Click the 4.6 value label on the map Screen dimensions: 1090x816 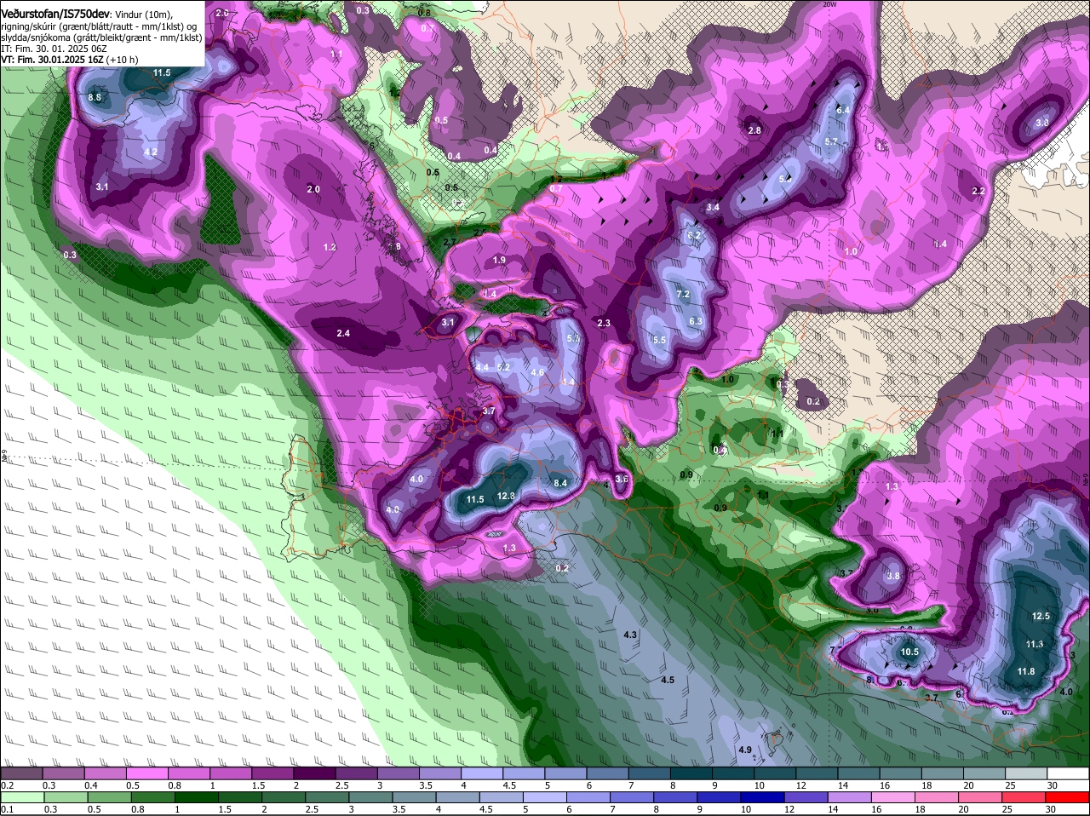pos(537,372)
